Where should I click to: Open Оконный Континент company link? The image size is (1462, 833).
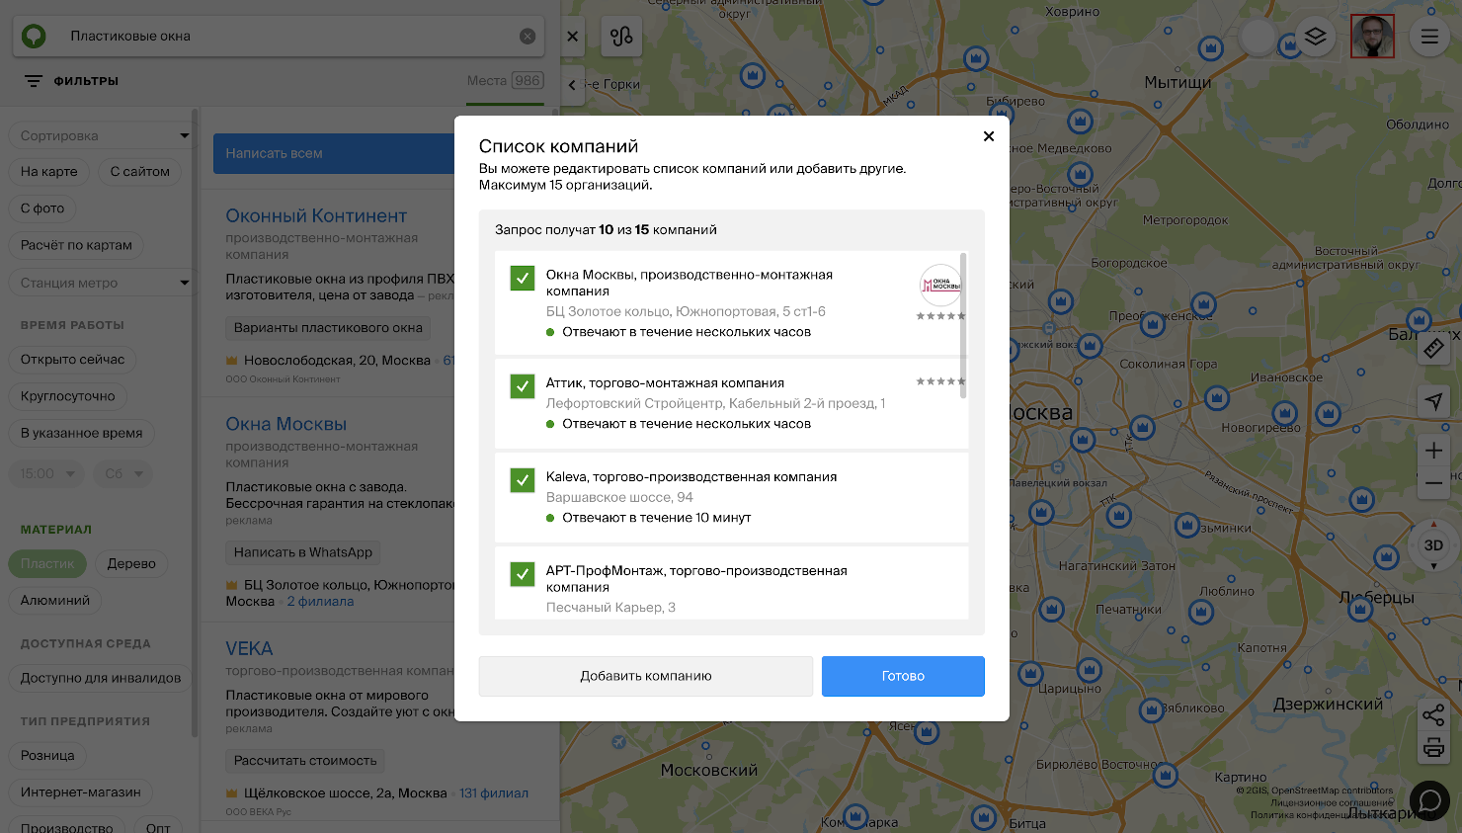(x=316, y=215)
